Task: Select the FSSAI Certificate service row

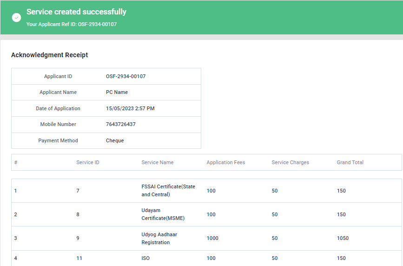Action: point(168,191)
